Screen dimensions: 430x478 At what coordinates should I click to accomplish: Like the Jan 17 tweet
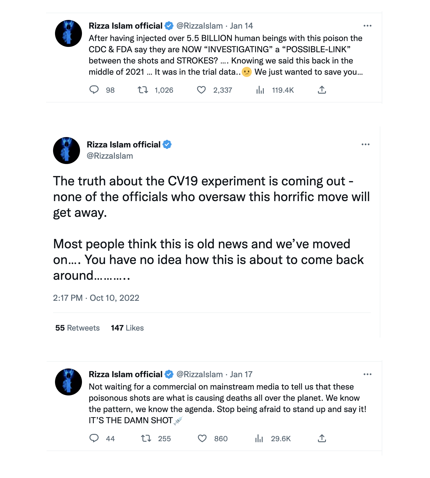click(x=202, y=438)
